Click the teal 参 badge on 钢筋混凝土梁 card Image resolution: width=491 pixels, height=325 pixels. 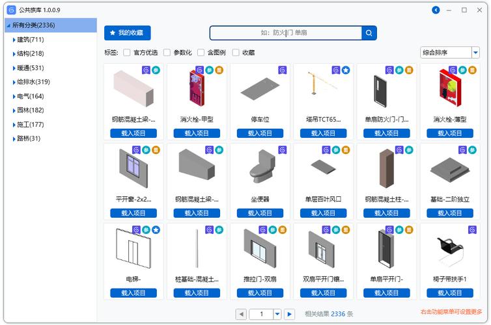point(156,70)
